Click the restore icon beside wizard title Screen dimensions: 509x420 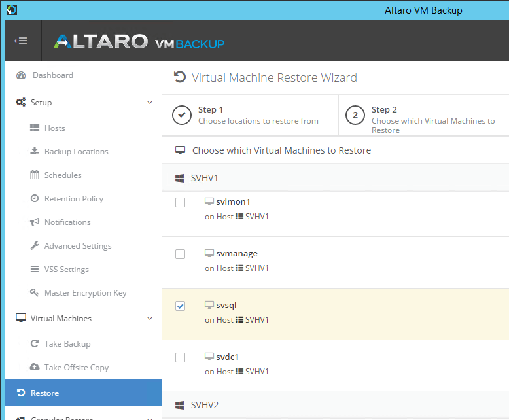(180, 77)
